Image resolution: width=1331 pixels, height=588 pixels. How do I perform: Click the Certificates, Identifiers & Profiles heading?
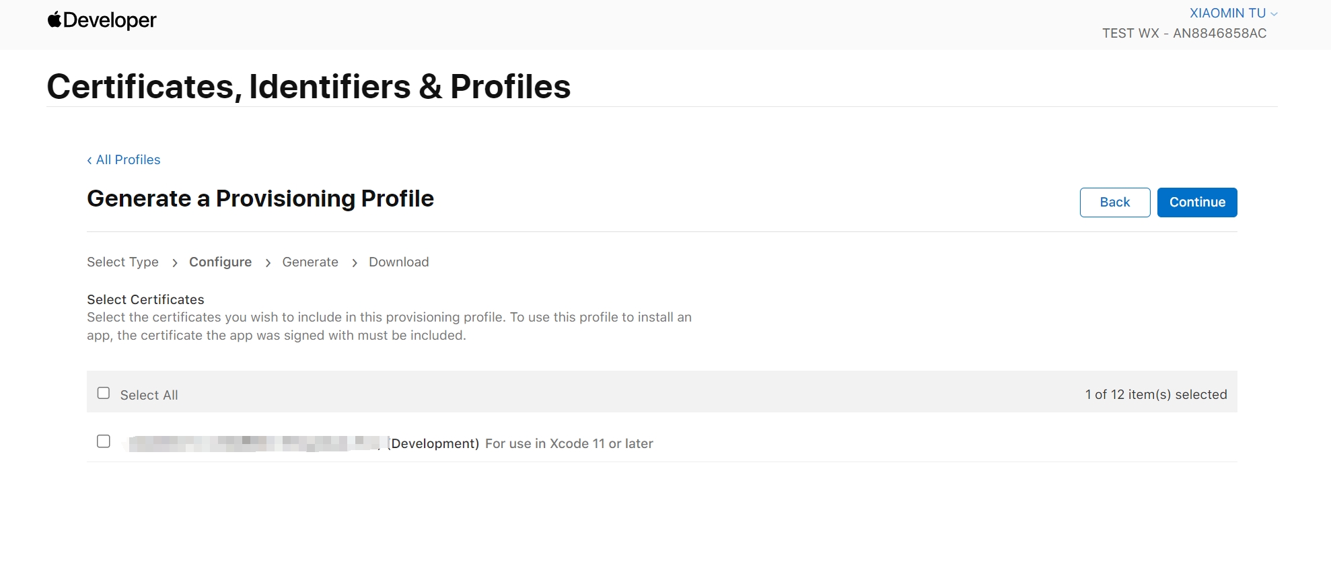tap(309, 87)
